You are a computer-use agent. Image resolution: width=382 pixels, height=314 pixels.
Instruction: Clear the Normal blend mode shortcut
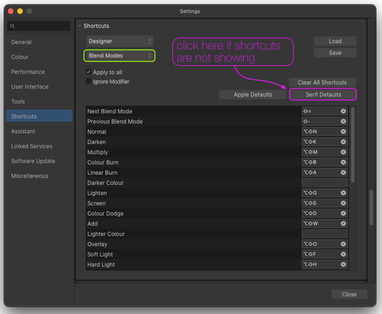[x=343, y=131]
